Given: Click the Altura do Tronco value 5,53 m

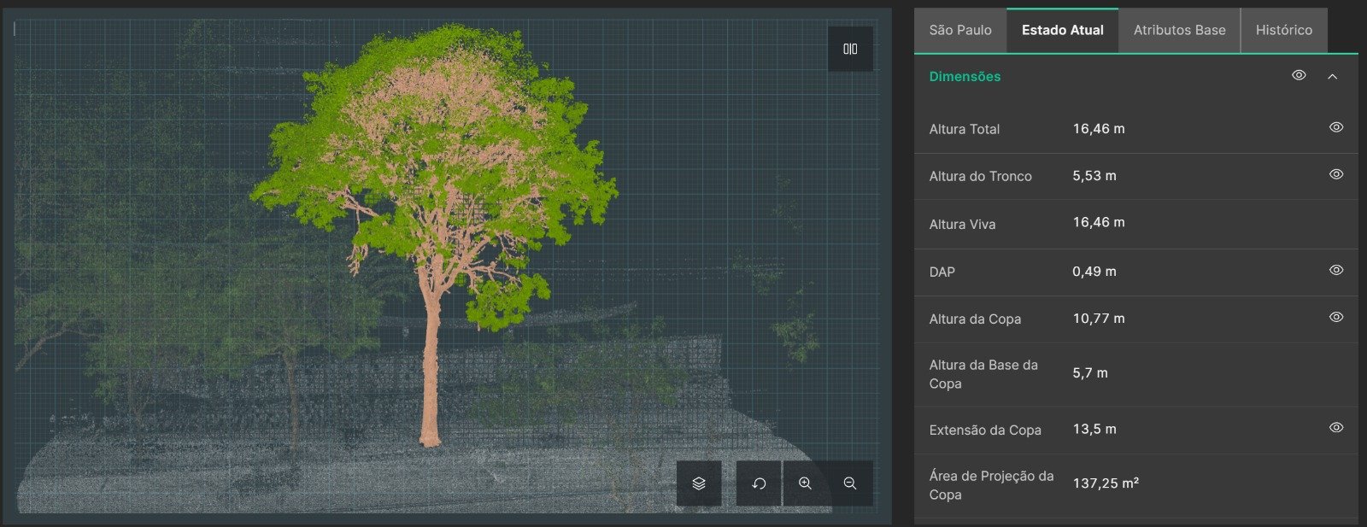Looking at the screenshot, I should point(1094,176).
